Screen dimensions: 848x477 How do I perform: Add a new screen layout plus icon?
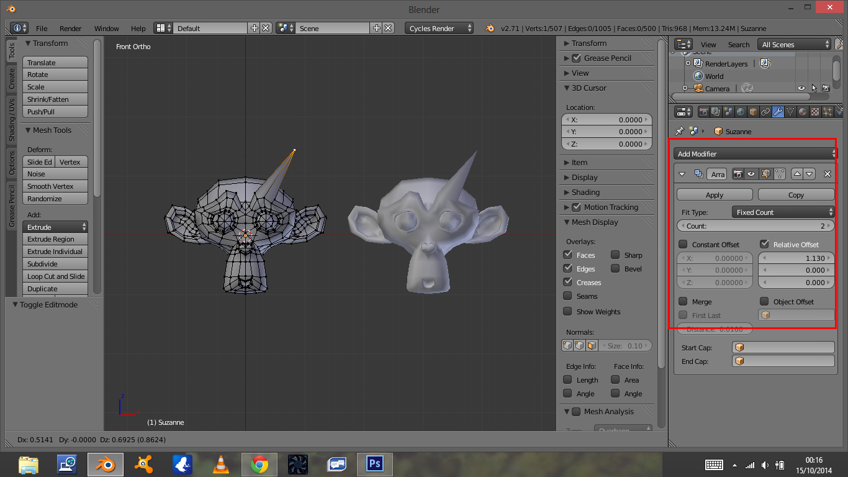(x=254, y=28)
